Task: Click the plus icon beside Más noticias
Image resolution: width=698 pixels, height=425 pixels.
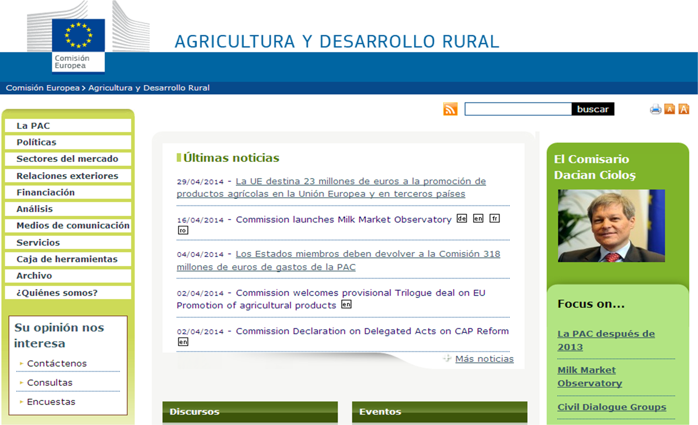Action: point(447,358)
